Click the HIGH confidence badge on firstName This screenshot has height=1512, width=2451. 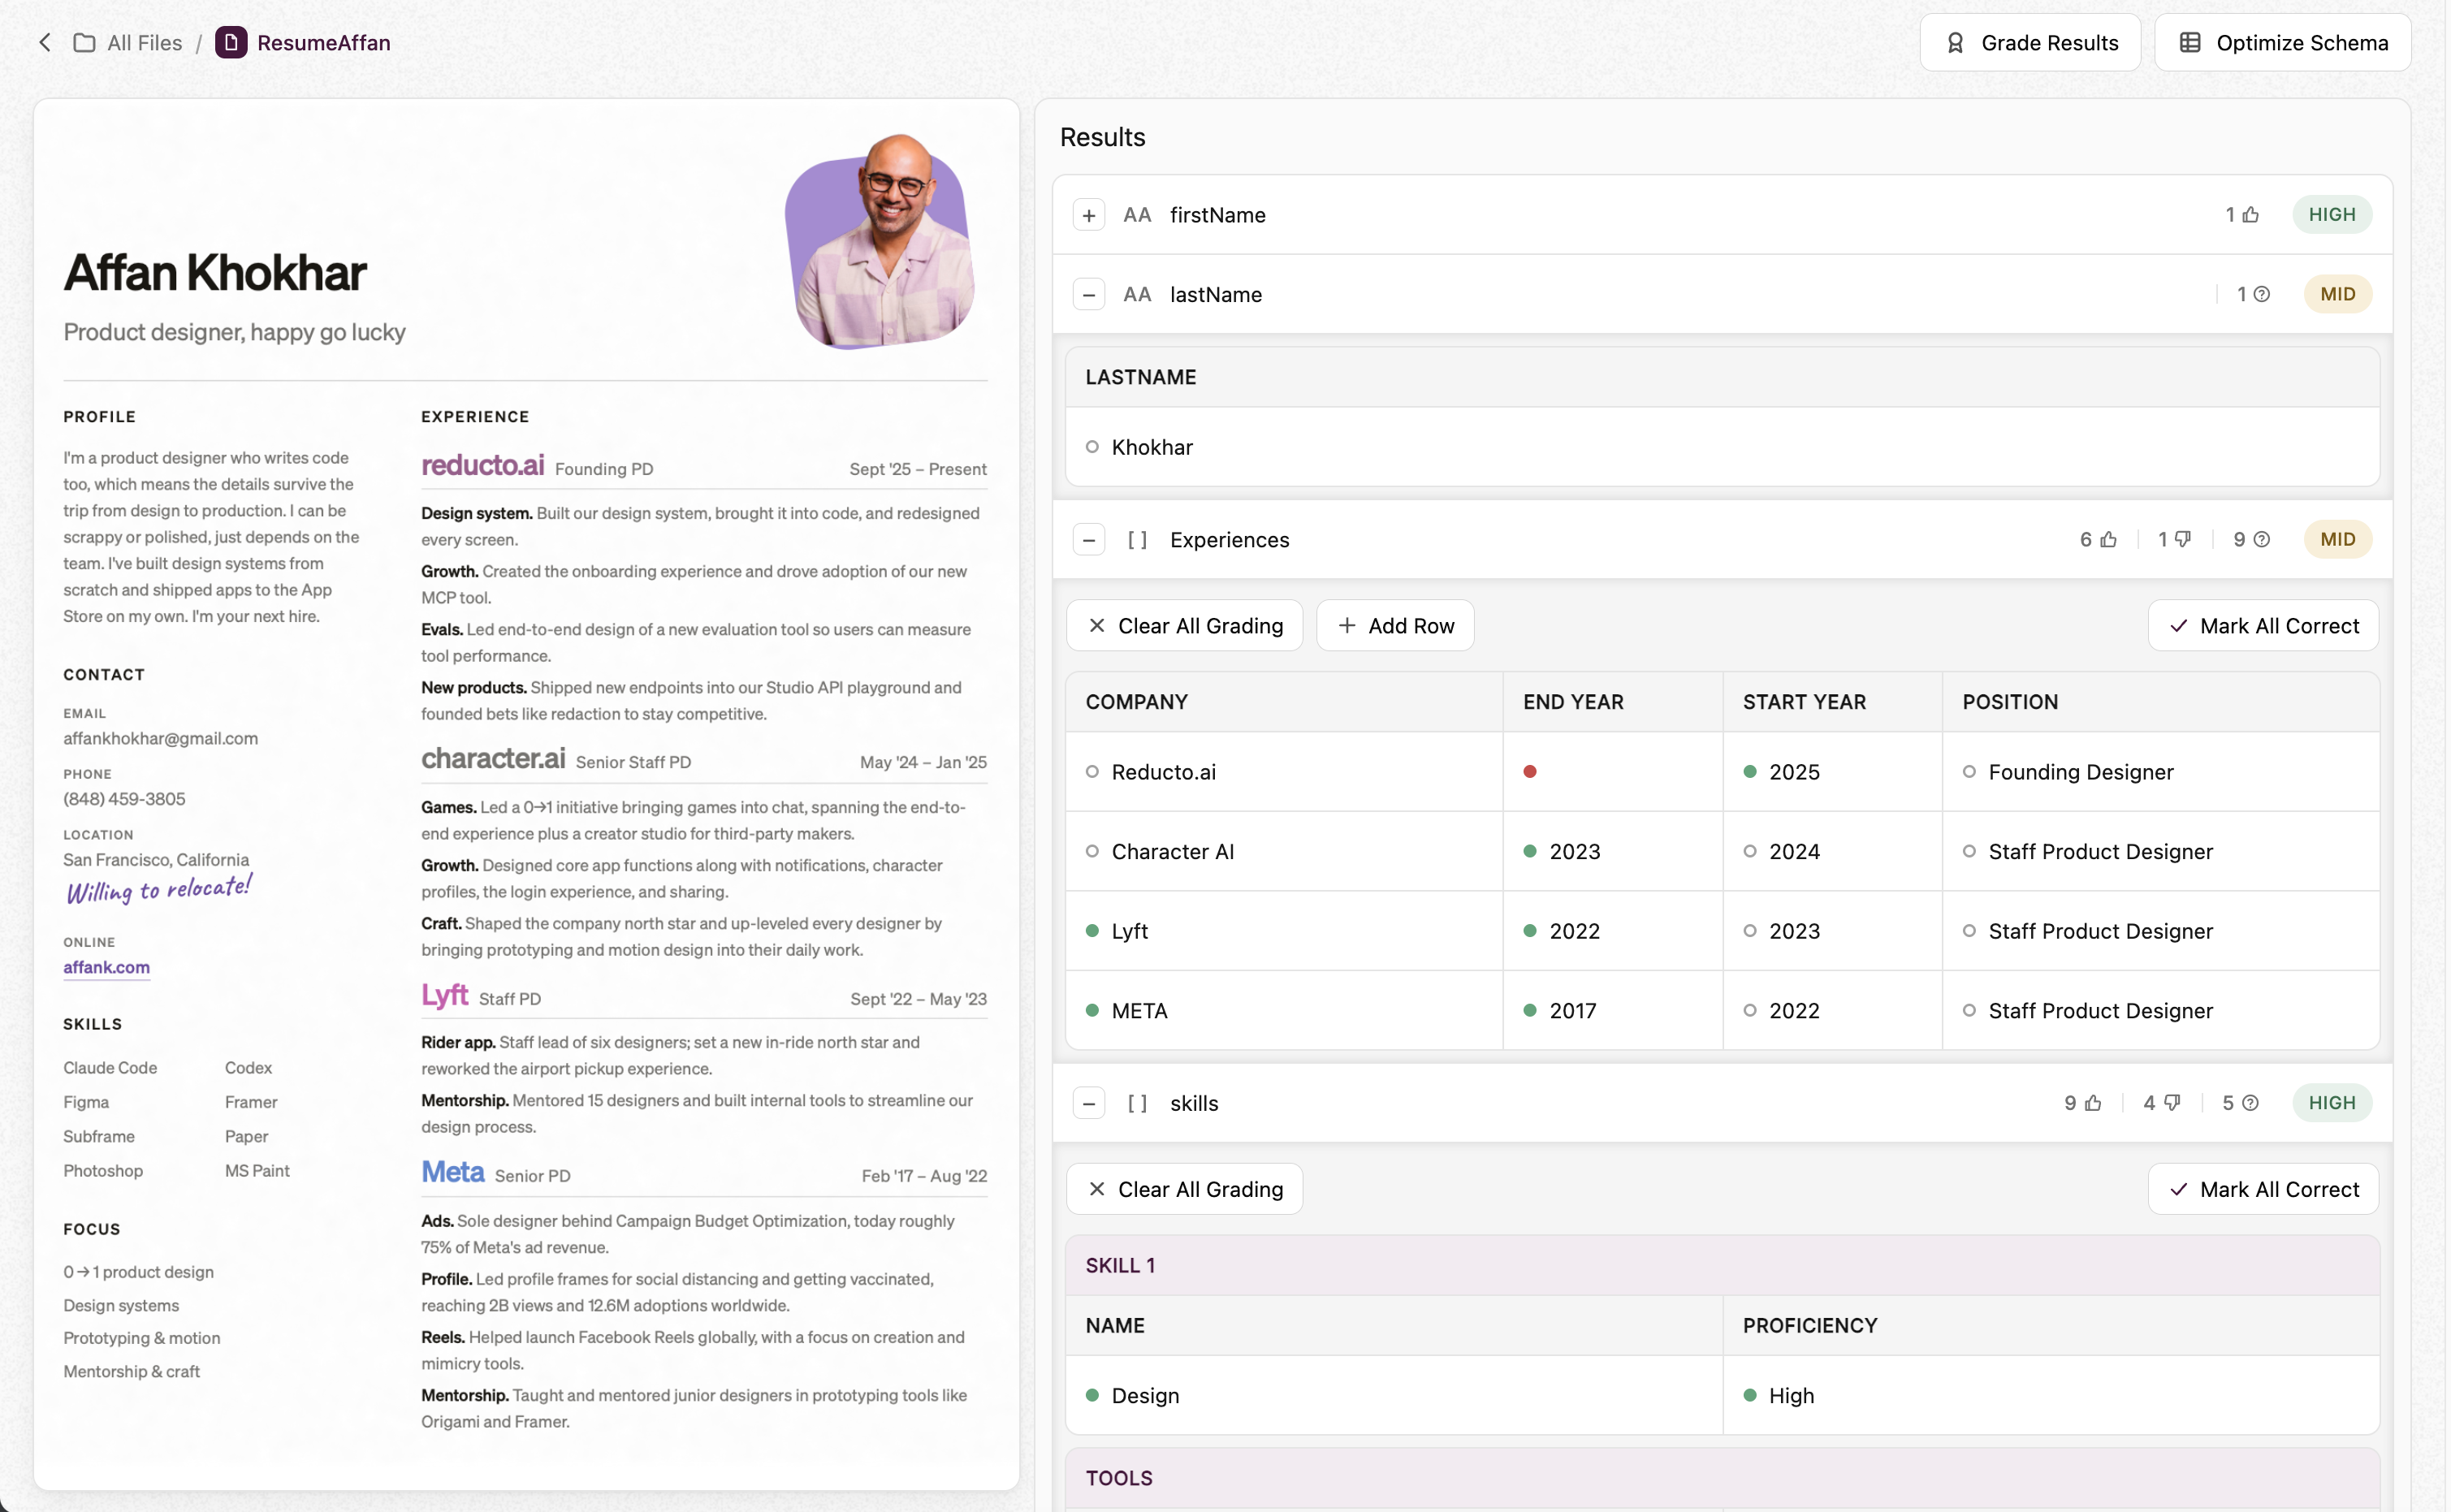(x=2331, y=214)
